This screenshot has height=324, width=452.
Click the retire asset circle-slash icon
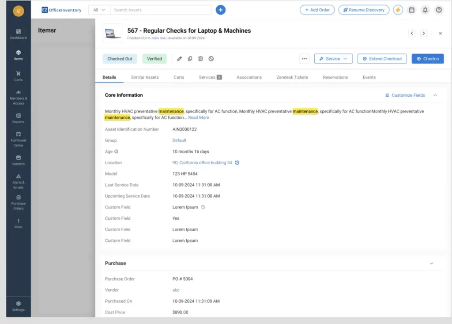click(x=211, y=59)
